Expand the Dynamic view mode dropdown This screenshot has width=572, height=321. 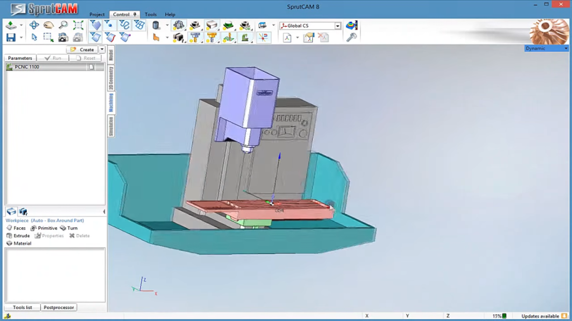(565, 48)
